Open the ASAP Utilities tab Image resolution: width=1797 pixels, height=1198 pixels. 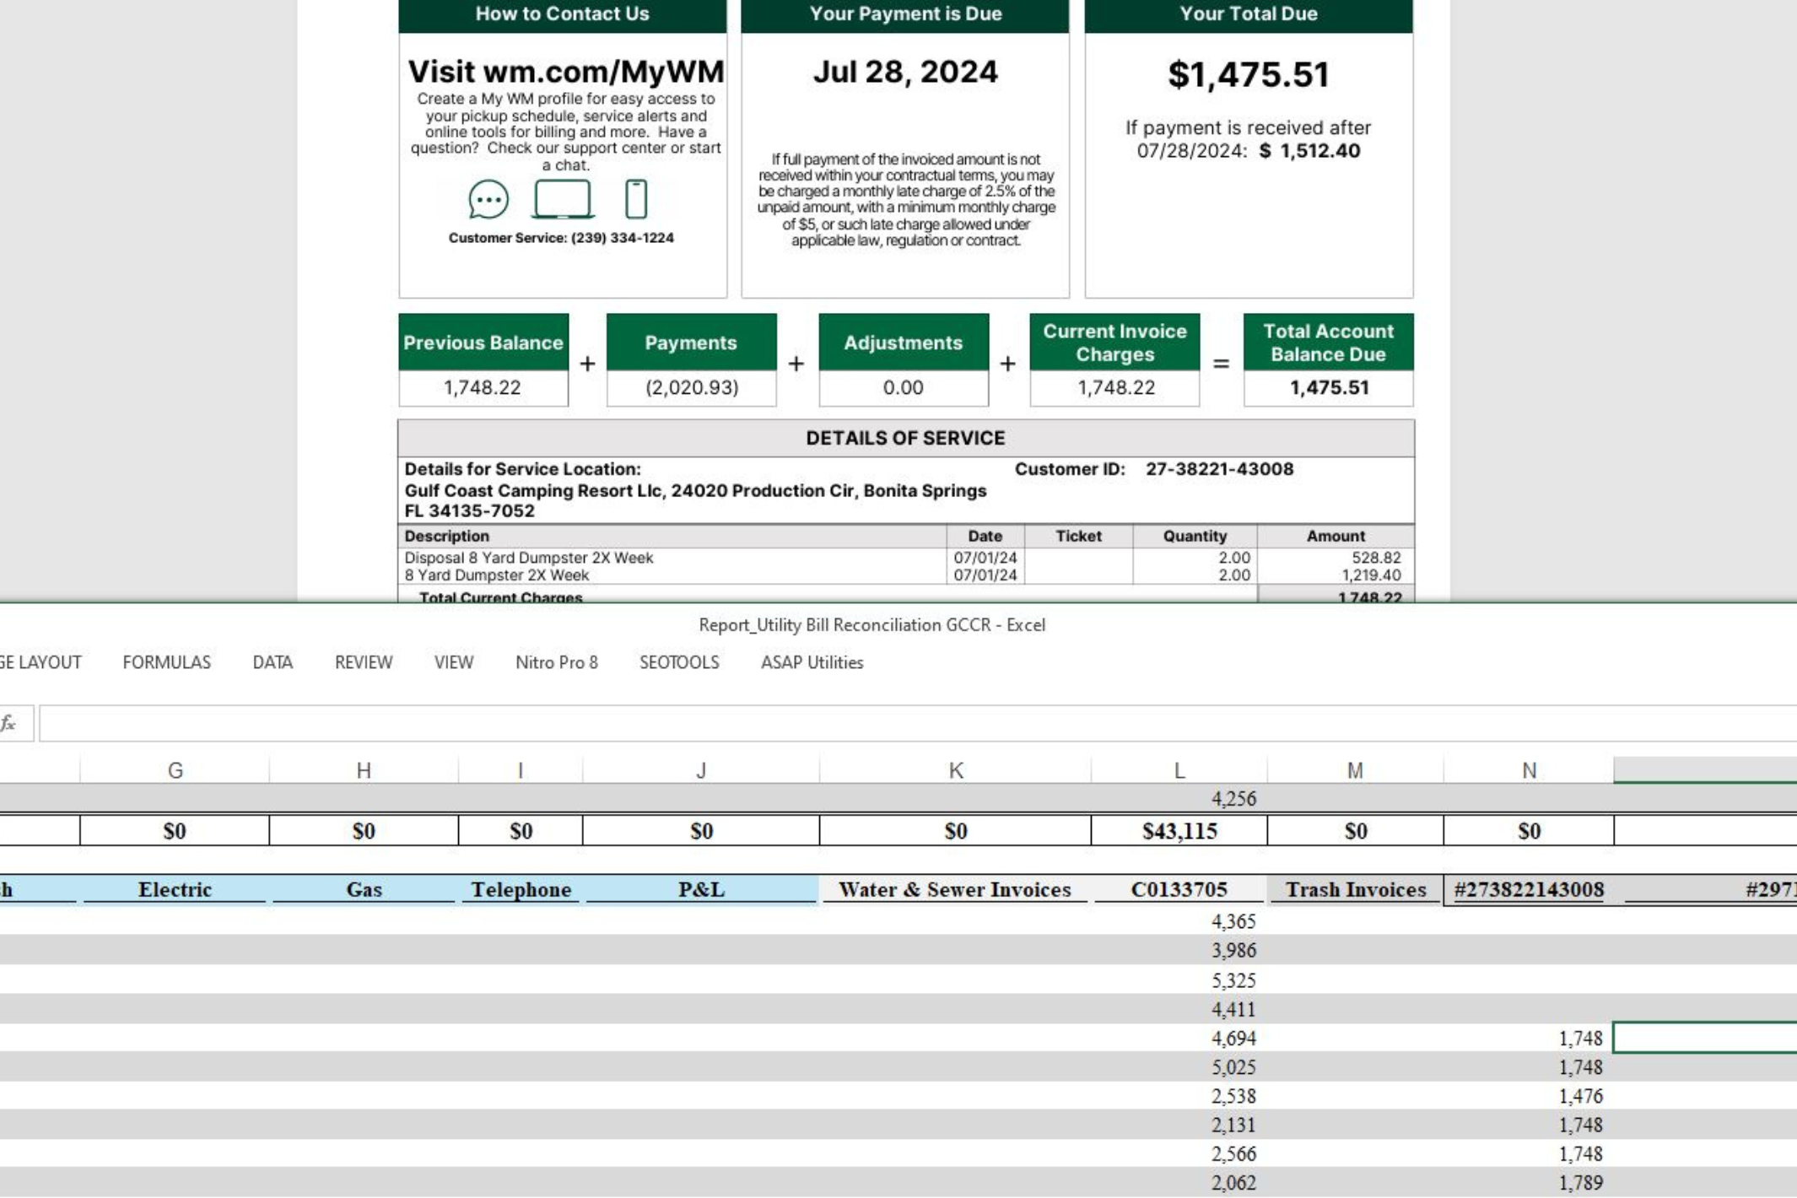click(812, 662)
